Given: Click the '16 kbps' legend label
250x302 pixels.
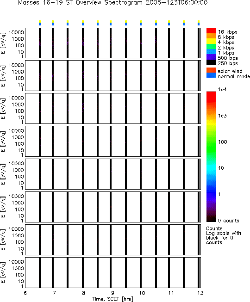Looking at the screenshot, I should 227,32.
